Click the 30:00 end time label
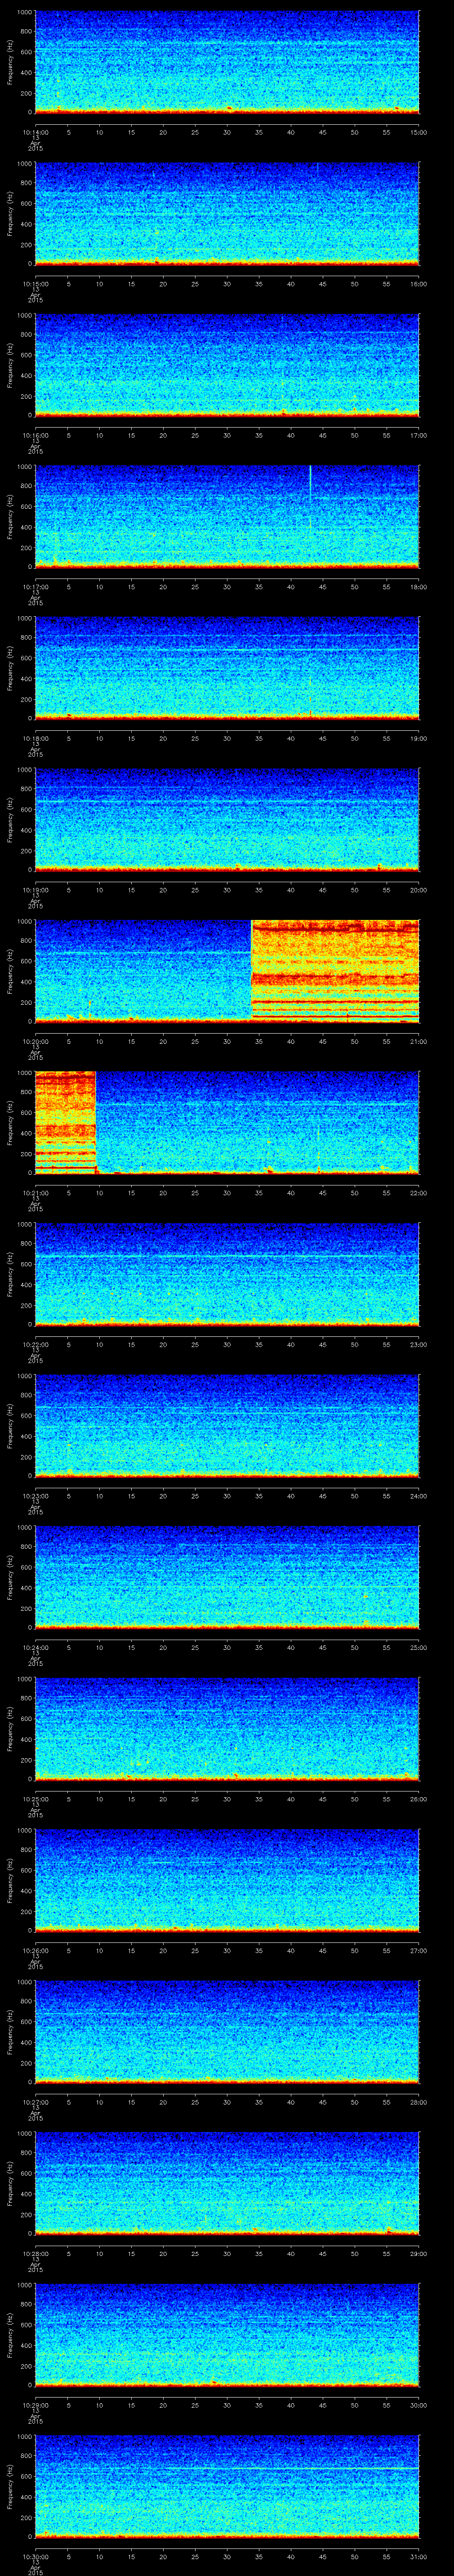 click(419, 2404)
